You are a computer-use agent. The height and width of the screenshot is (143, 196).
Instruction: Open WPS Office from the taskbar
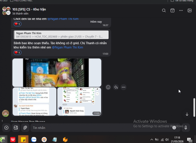(13, 140)
